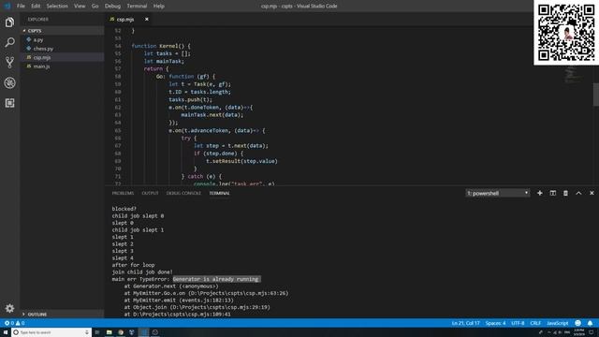599x337 pixels.
Task: Open File Explorer from the taskbar
Action: pos(109,332)
